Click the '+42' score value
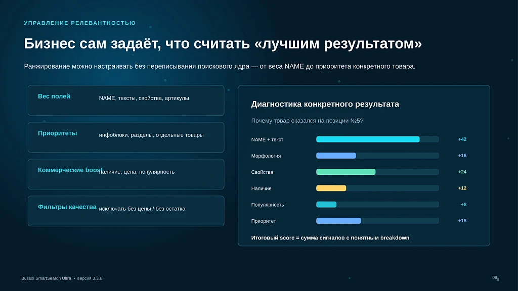 pos(462,139)
